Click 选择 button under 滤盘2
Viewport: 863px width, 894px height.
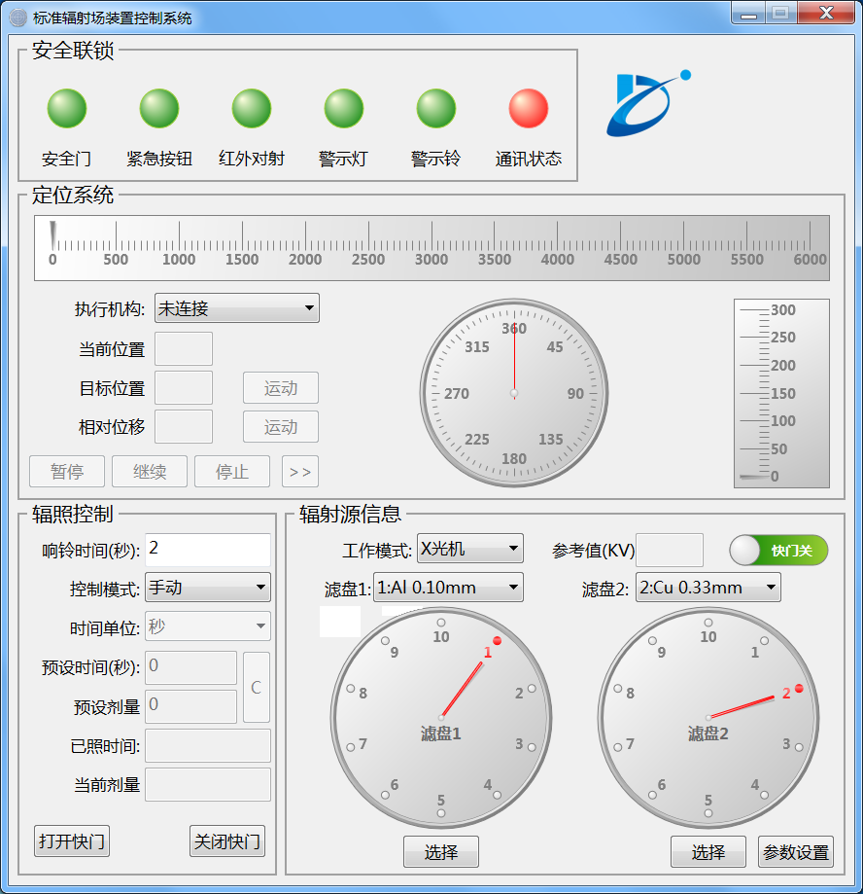[x=708, y=852]
